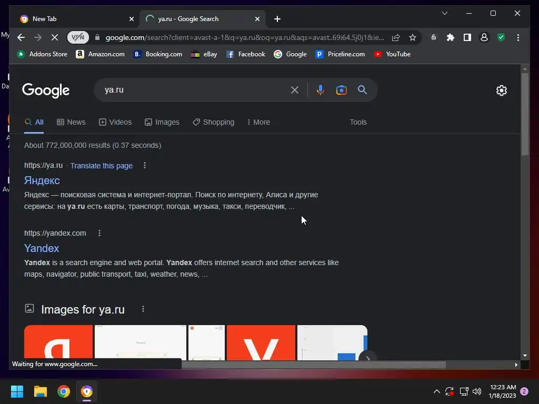Open the Windows Start menu
The height and width of the screenshot is (404, 539).
pos(17,391)
